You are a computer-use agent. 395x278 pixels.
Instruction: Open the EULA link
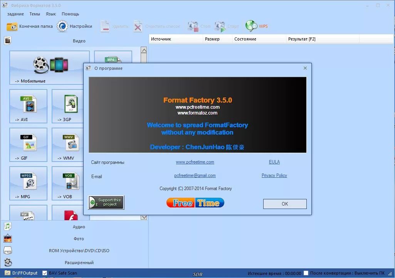pos(274,162)
